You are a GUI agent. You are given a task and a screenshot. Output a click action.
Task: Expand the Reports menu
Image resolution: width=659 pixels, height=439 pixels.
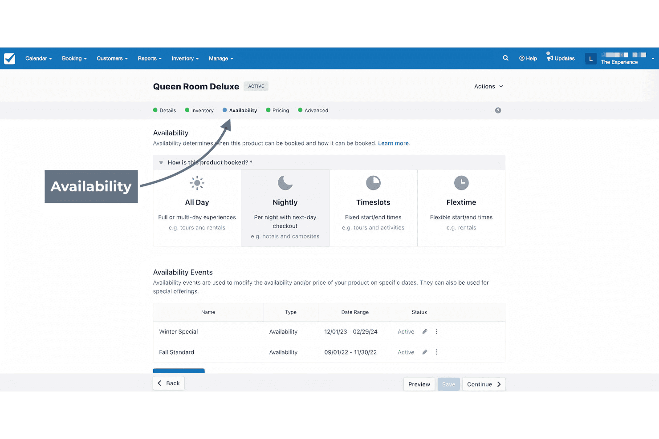[x=150, y=58]
